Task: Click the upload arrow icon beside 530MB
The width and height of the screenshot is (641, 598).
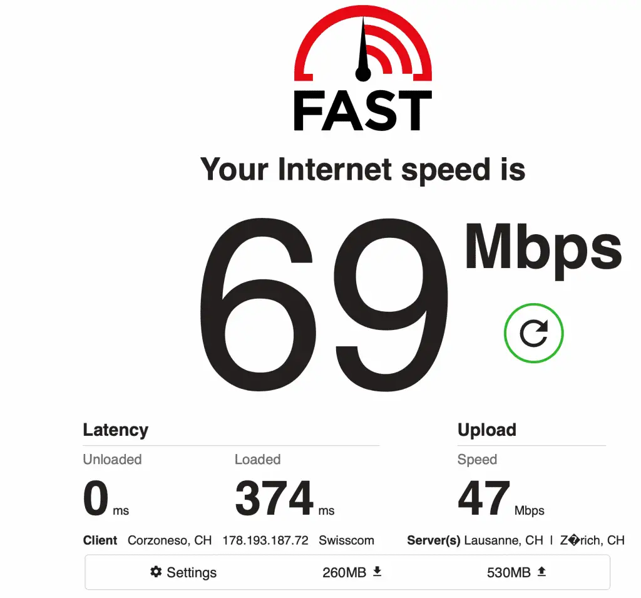Action: tap(541, 572)
